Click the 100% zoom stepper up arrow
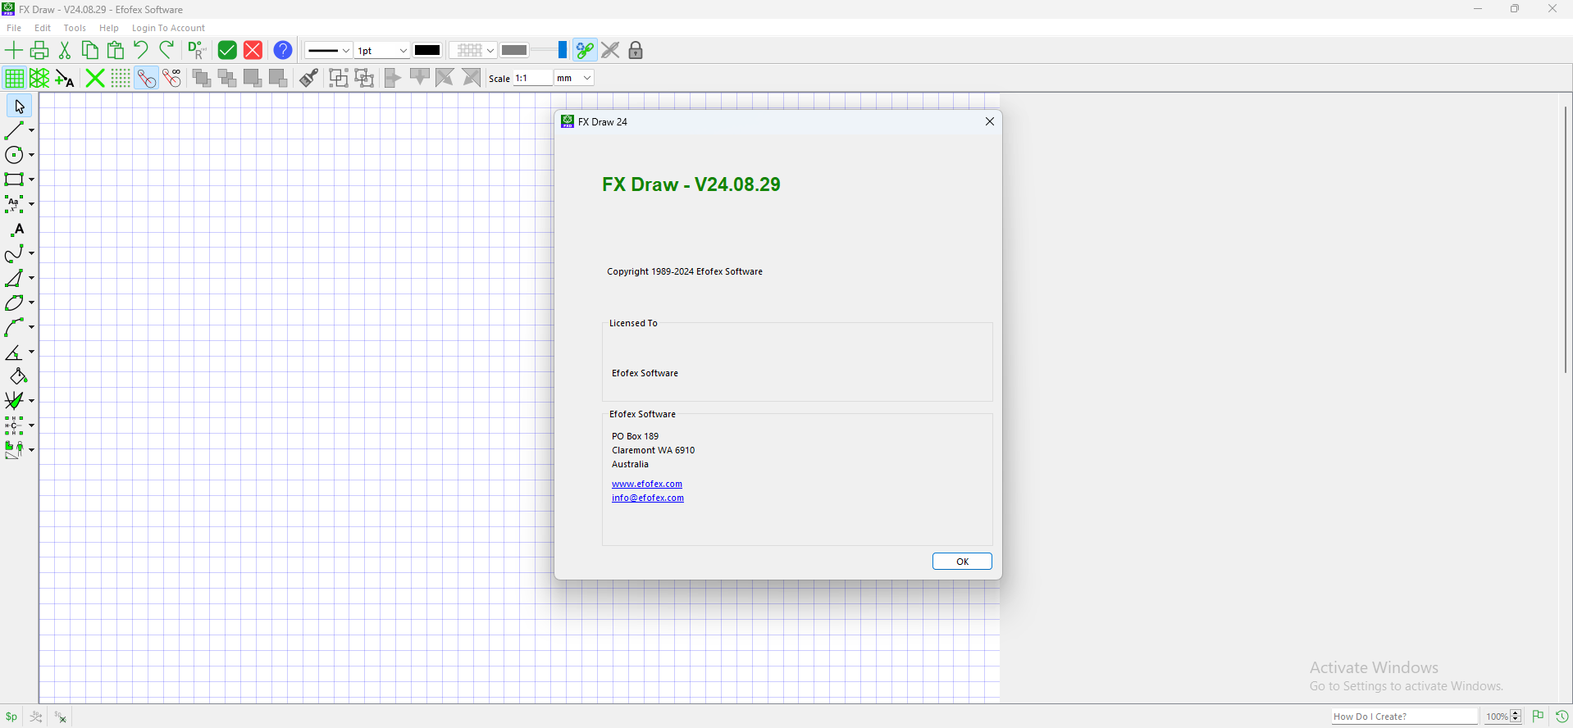The height and width of the screenshot is (728, 1573). 1516,712
